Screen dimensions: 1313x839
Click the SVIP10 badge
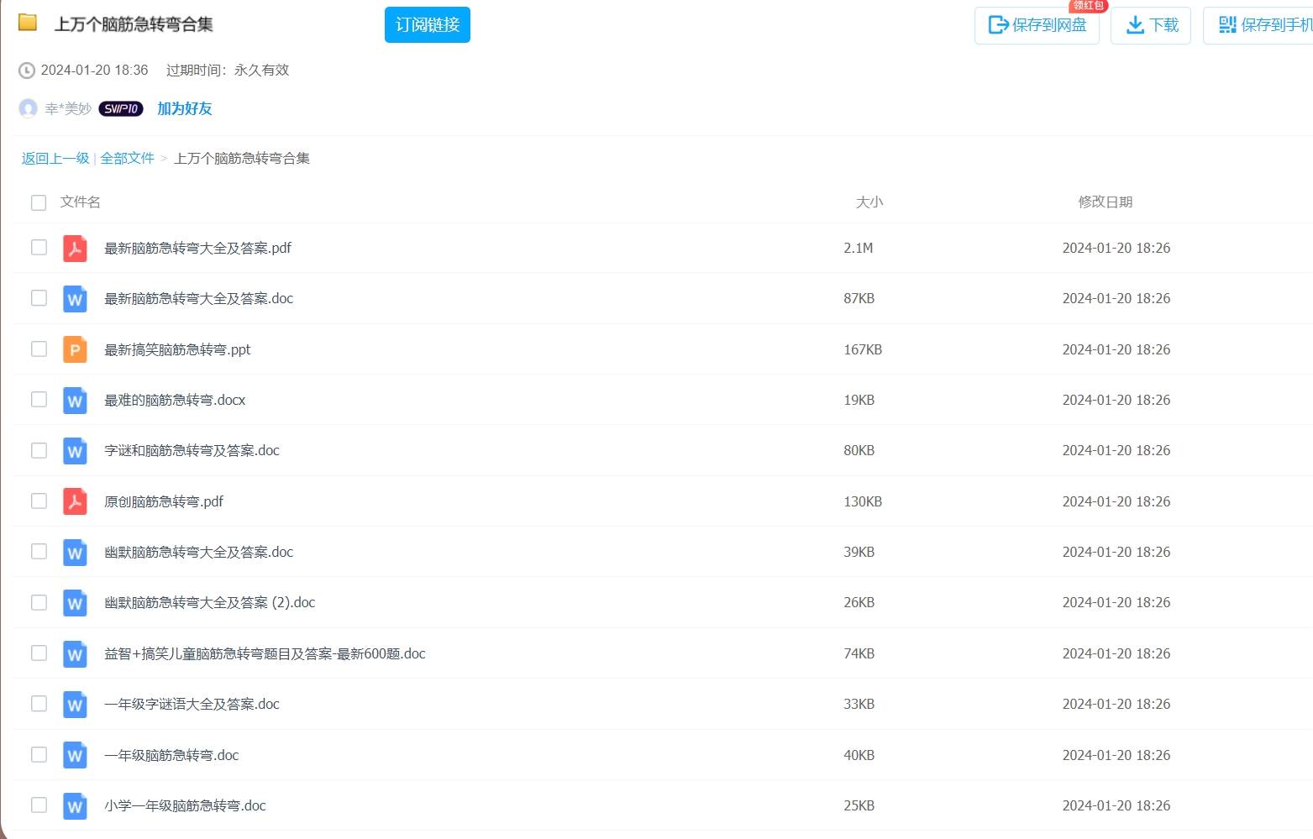[121, 108]
